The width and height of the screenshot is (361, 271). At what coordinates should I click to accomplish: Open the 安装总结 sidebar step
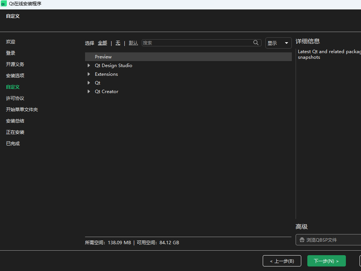pos(15,121)
